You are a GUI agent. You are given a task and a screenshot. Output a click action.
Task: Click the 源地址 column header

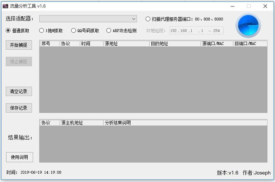click(126, 44)
